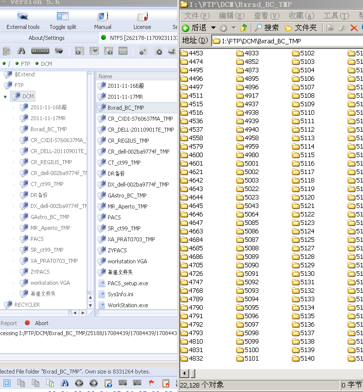Switch to the About/Settings tab
This screenshot has width=363, height=392.
[x=46, y=38]
